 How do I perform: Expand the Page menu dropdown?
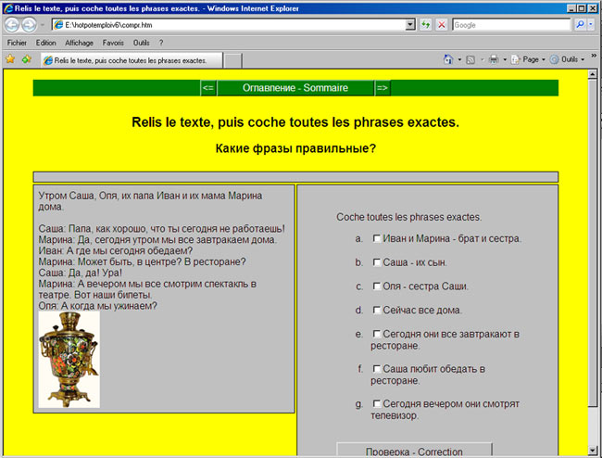pyautogui.click(x=531, y=59)
